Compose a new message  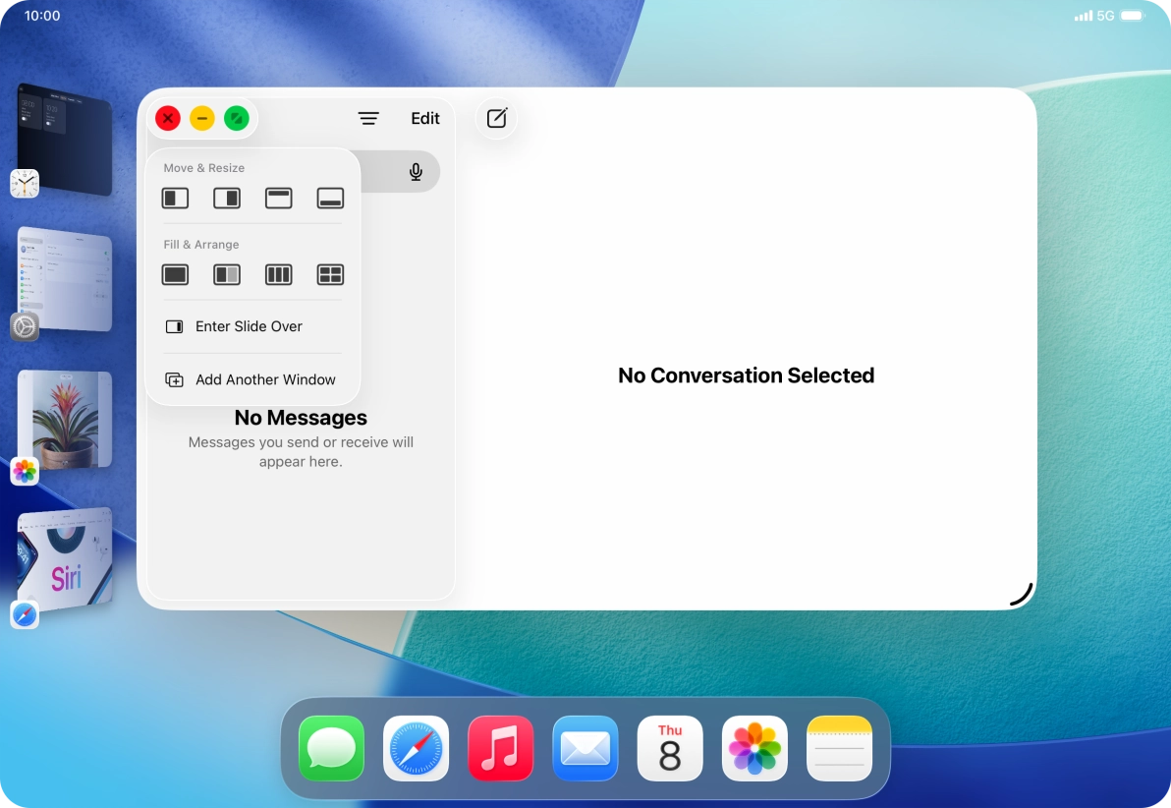(496, 118)
